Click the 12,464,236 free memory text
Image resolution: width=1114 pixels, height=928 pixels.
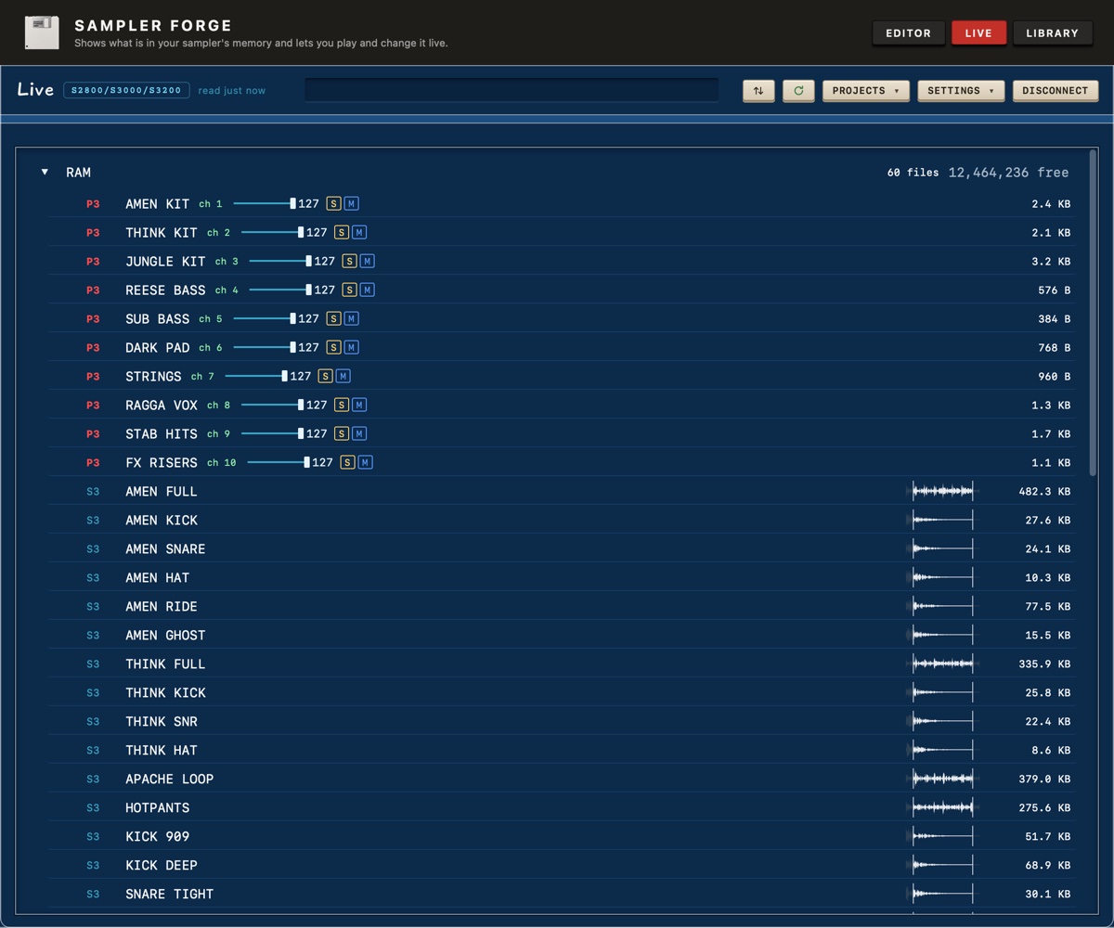click(x=1008, y=172)
